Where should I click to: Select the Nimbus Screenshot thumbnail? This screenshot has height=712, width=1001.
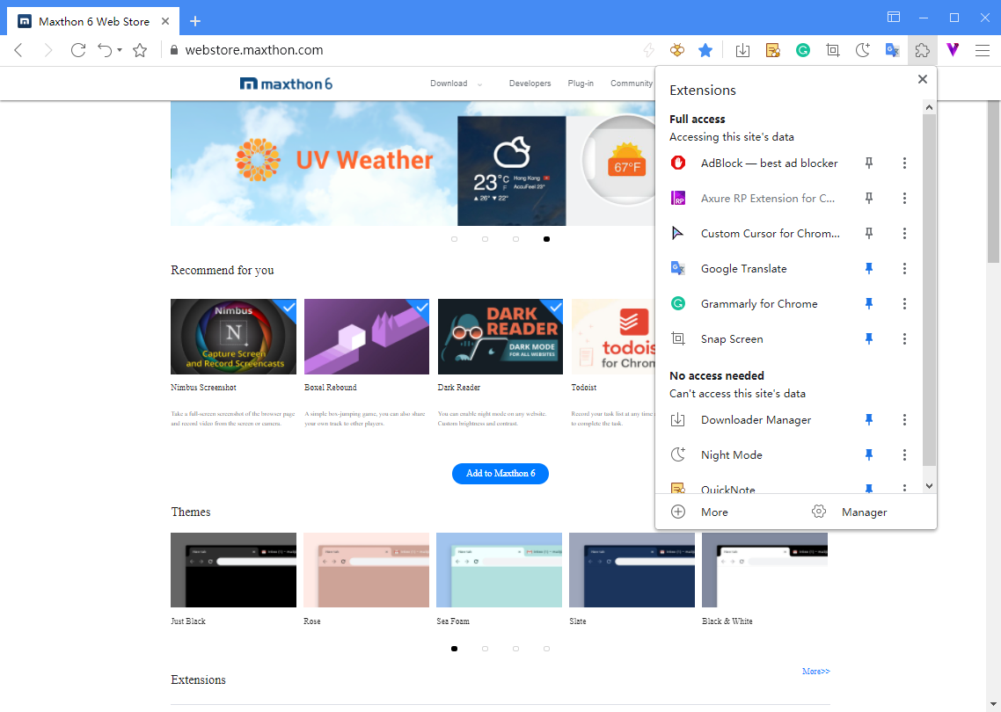(x=234, y=337)
